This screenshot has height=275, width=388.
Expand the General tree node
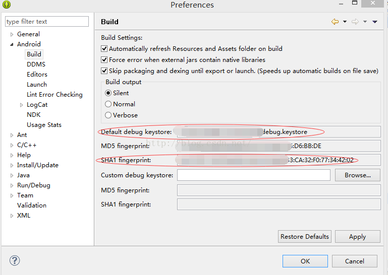[12, 34]
